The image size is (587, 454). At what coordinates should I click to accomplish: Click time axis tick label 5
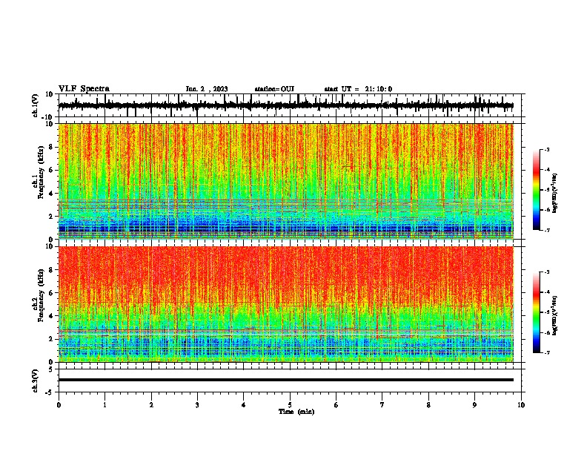pos(290,405)
